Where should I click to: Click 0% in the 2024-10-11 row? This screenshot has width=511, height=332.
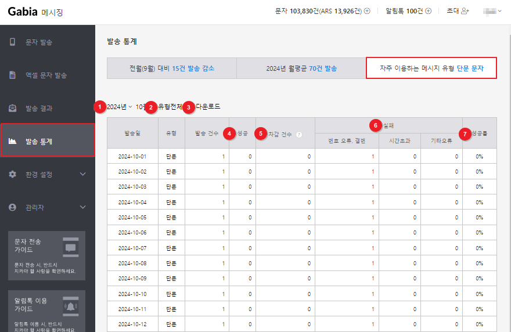[480, 309]
